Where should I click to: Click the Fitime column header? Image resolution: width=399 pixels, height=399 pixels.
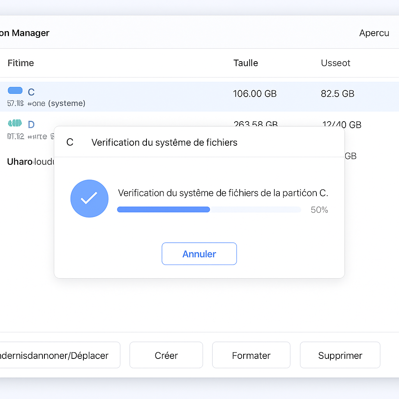pyautogui.click(x=20, y=63)
